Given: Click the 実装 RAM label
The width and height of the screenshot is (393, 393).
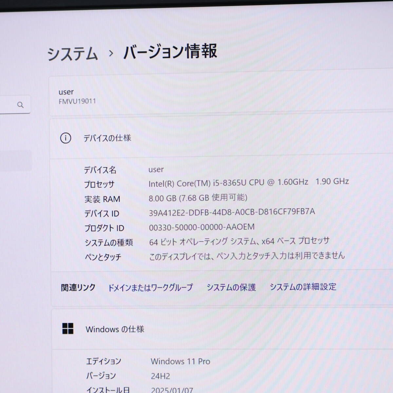Looking at the screenshot, I should [102, 199].
